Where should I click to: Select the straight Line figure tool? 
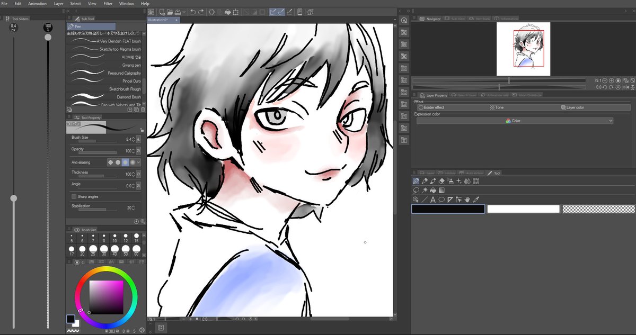425,200
